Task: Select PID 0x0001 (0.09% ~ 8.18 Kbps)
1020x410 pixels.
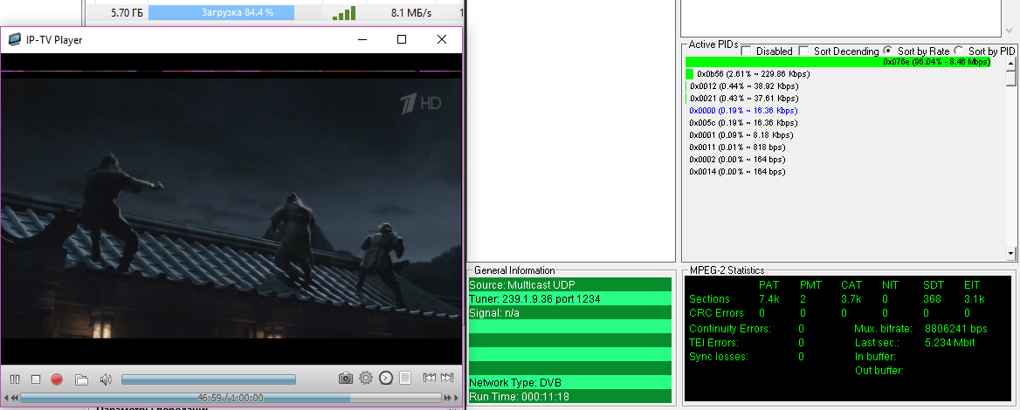Action: click(x=741, y=135)
